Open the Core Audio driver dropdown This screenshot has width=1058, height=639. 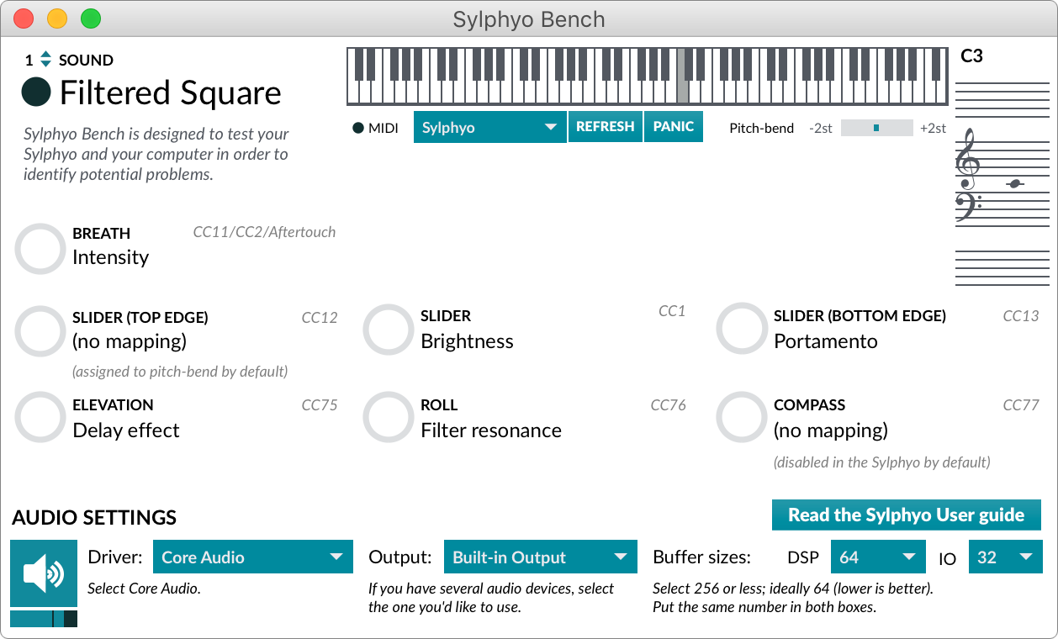[x=253, y=557]
